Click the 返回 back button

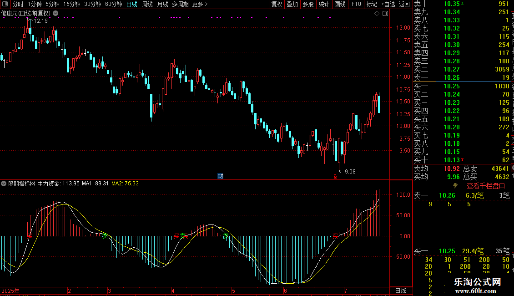click(404, 4)
